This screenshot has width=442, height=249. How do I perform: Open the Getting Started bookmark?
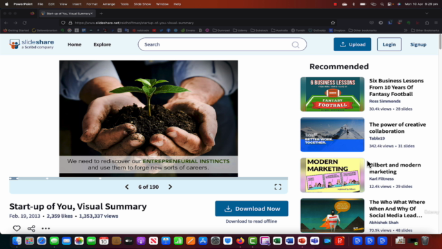click(x=16, y=30)
